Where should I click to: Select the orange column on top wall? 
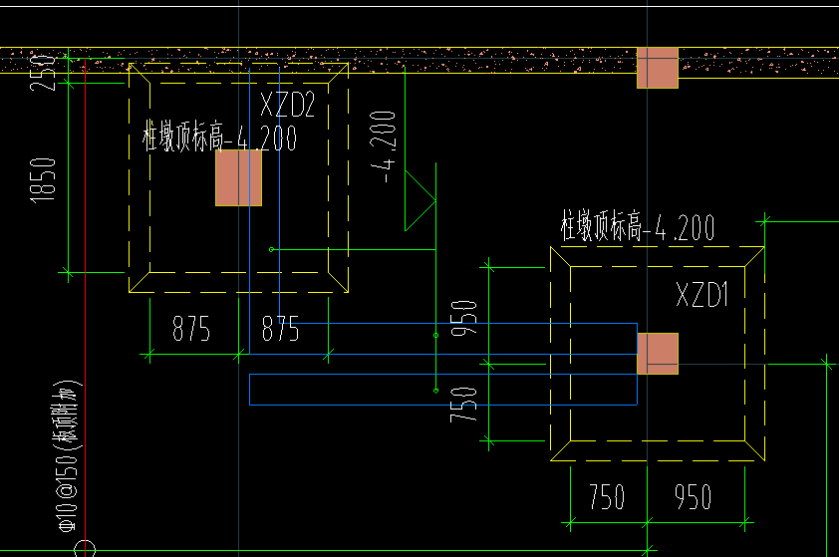pos(658,68)
